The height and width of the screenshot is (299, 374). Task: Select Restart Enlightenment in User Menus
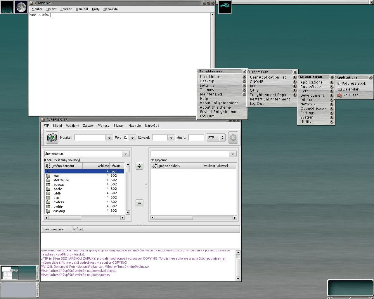coord(270,99)
